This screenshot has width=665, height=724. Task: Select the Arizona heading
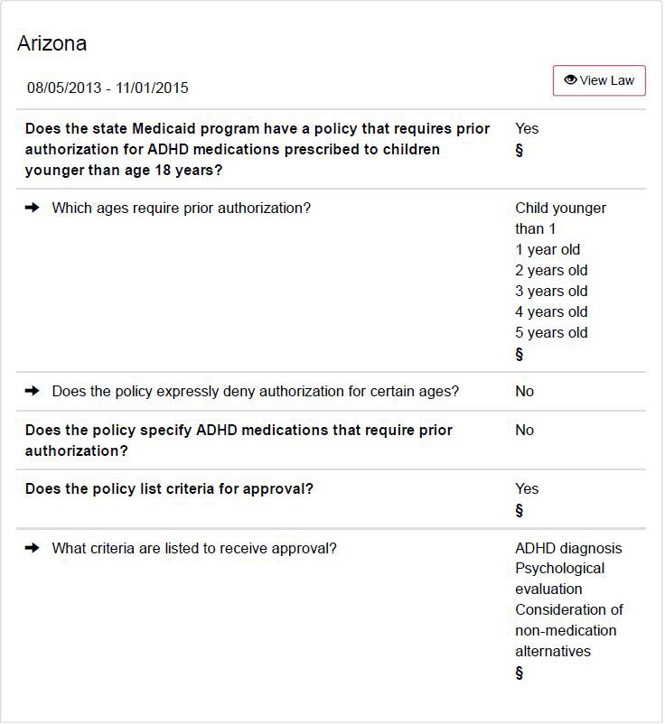click(52, 43)
